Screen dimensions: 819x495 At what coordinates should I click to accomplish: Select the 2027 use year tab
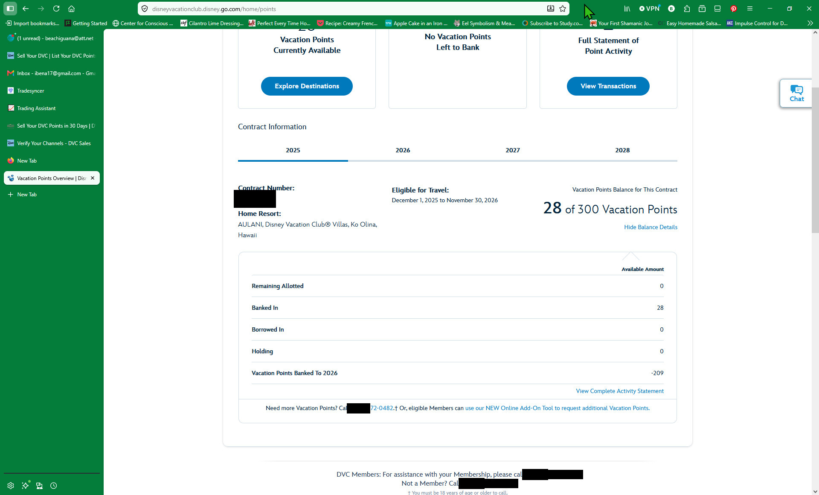(513, 150)
